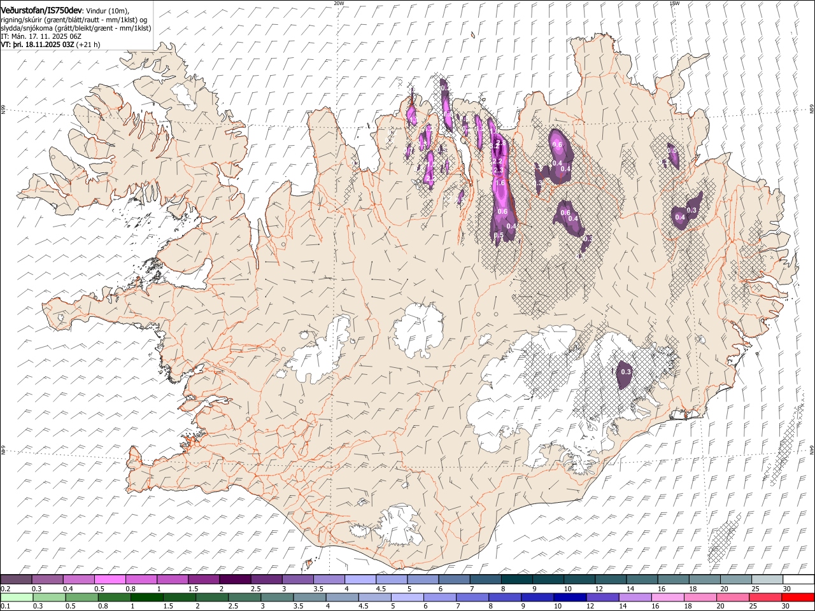This screenshot has height=611, width=815.
Task: Click the dark teal 8 swatch in upper legend row
Action: coord(517,580)
